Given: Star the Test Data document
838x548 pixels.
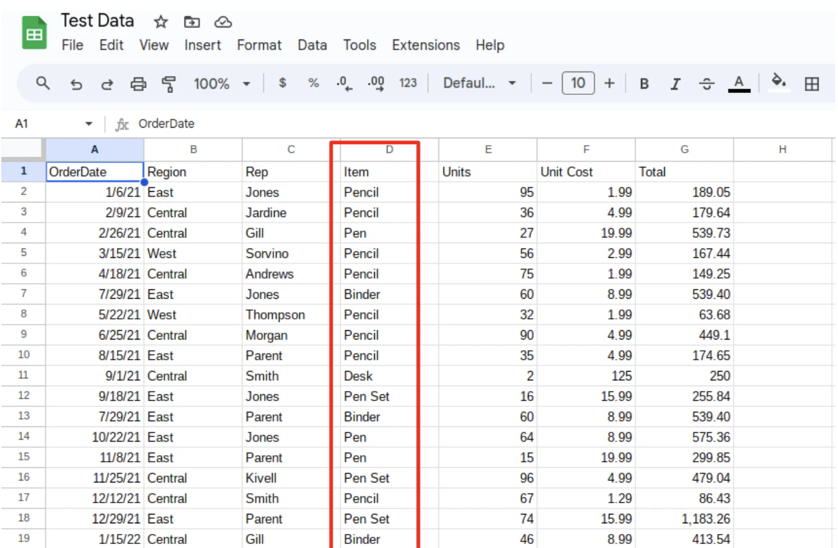Looking at the screenshot, I should point(160,22).
